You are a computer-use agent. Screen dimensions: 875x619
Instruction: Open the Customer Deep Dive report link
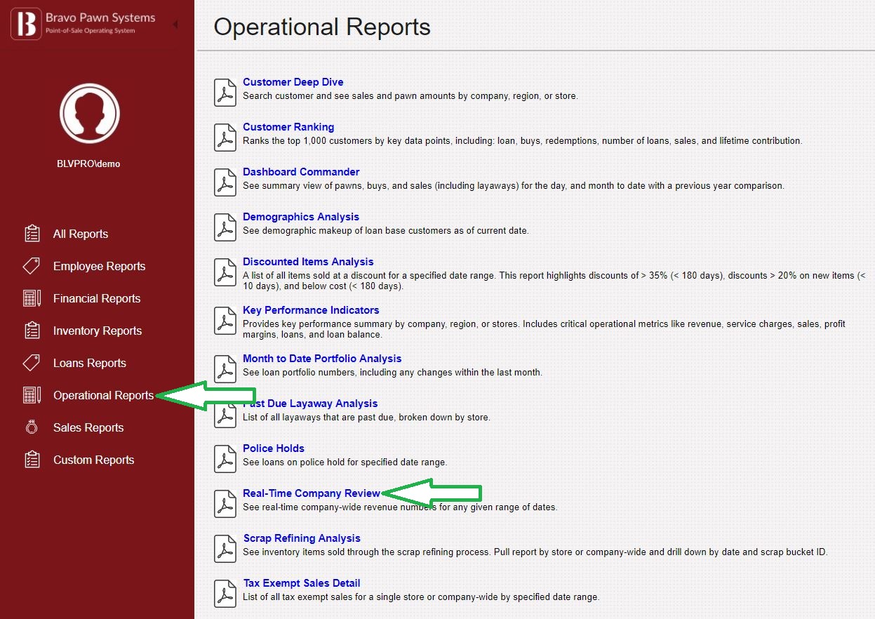click(x=293, y=82)
